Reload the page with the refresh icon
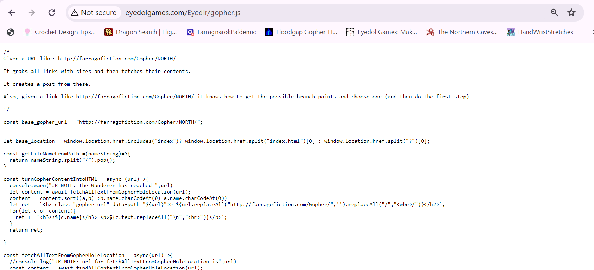This screenshot has height=270, width=594. [52, 13]
